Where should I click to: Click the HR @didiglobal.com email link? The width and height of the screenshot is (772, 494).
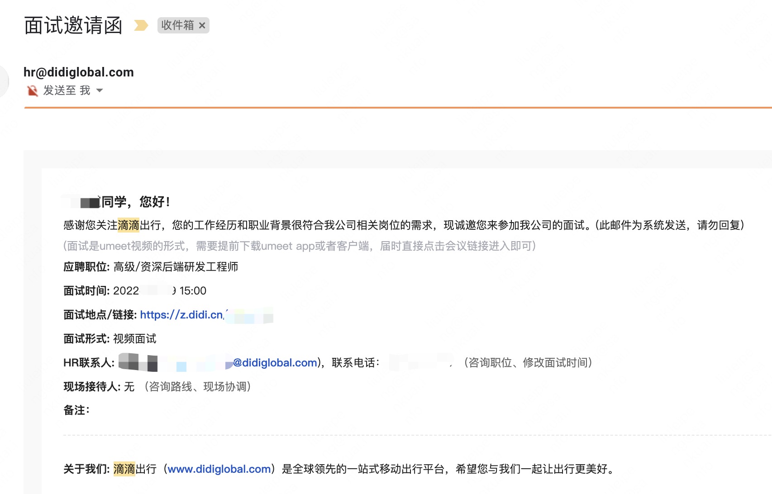pos(275,363)
